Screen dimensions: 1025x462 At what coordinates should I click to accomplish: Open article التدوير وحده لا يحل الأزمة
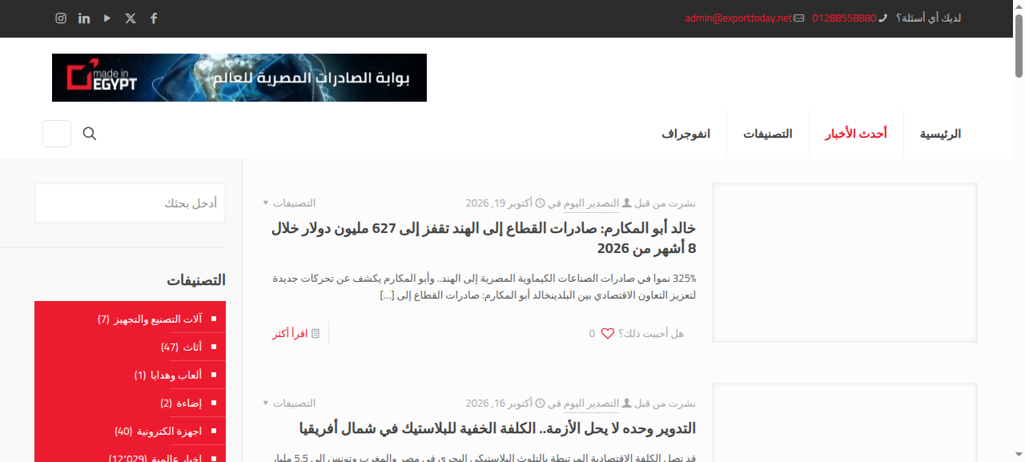497,428
